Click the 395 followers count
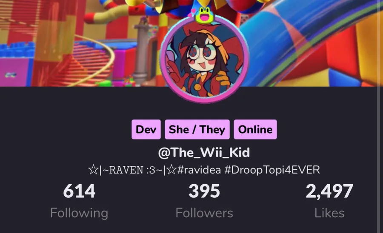383x233 pixels. (204, 191)
